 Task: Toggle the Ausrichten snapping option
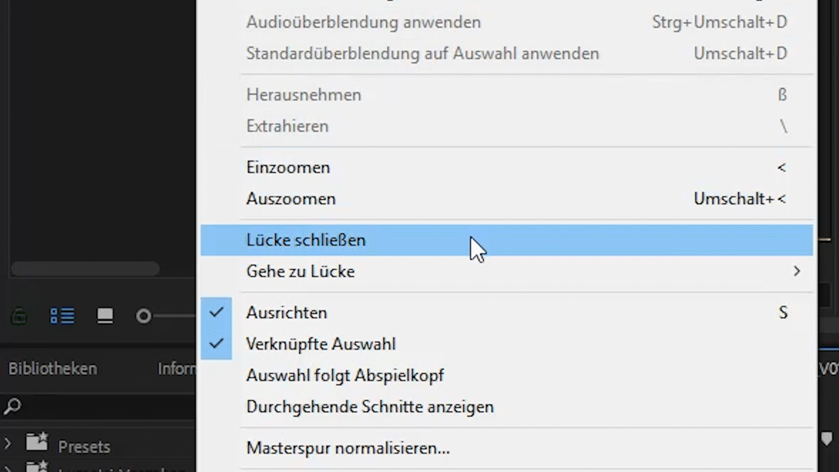(286, 313)
